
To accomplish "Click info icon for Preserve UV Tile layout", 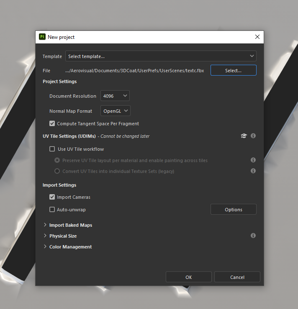I will pos(253,160).
